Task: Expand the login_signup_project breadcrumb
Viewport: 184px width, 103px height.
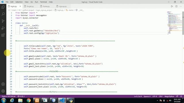Action: click(44, 10)
